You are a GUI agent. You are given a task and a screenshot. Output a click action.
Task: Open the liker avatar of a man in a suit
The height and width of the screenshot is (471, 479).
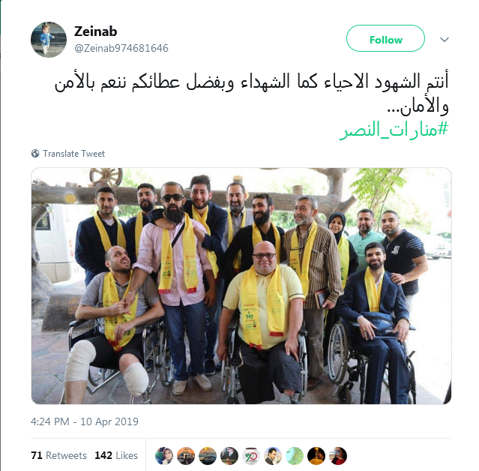(x=273, y=456)
